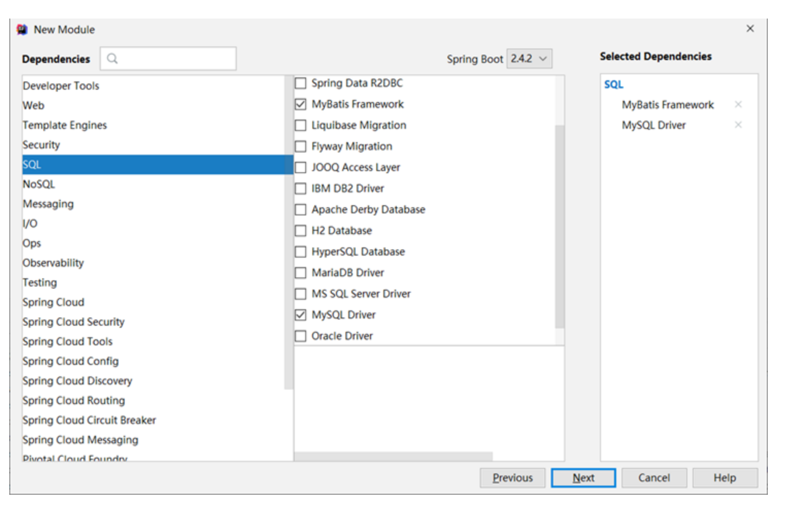
Task: Select the highlighted SQL category
Action: (157, 164)
